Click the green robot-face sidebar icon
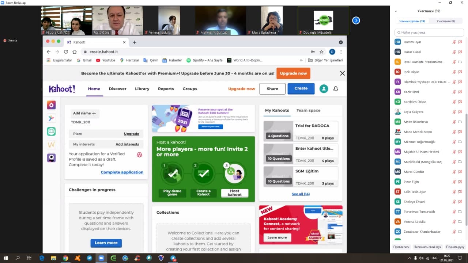This screenshot has width=468, height=263. [51, 131]
